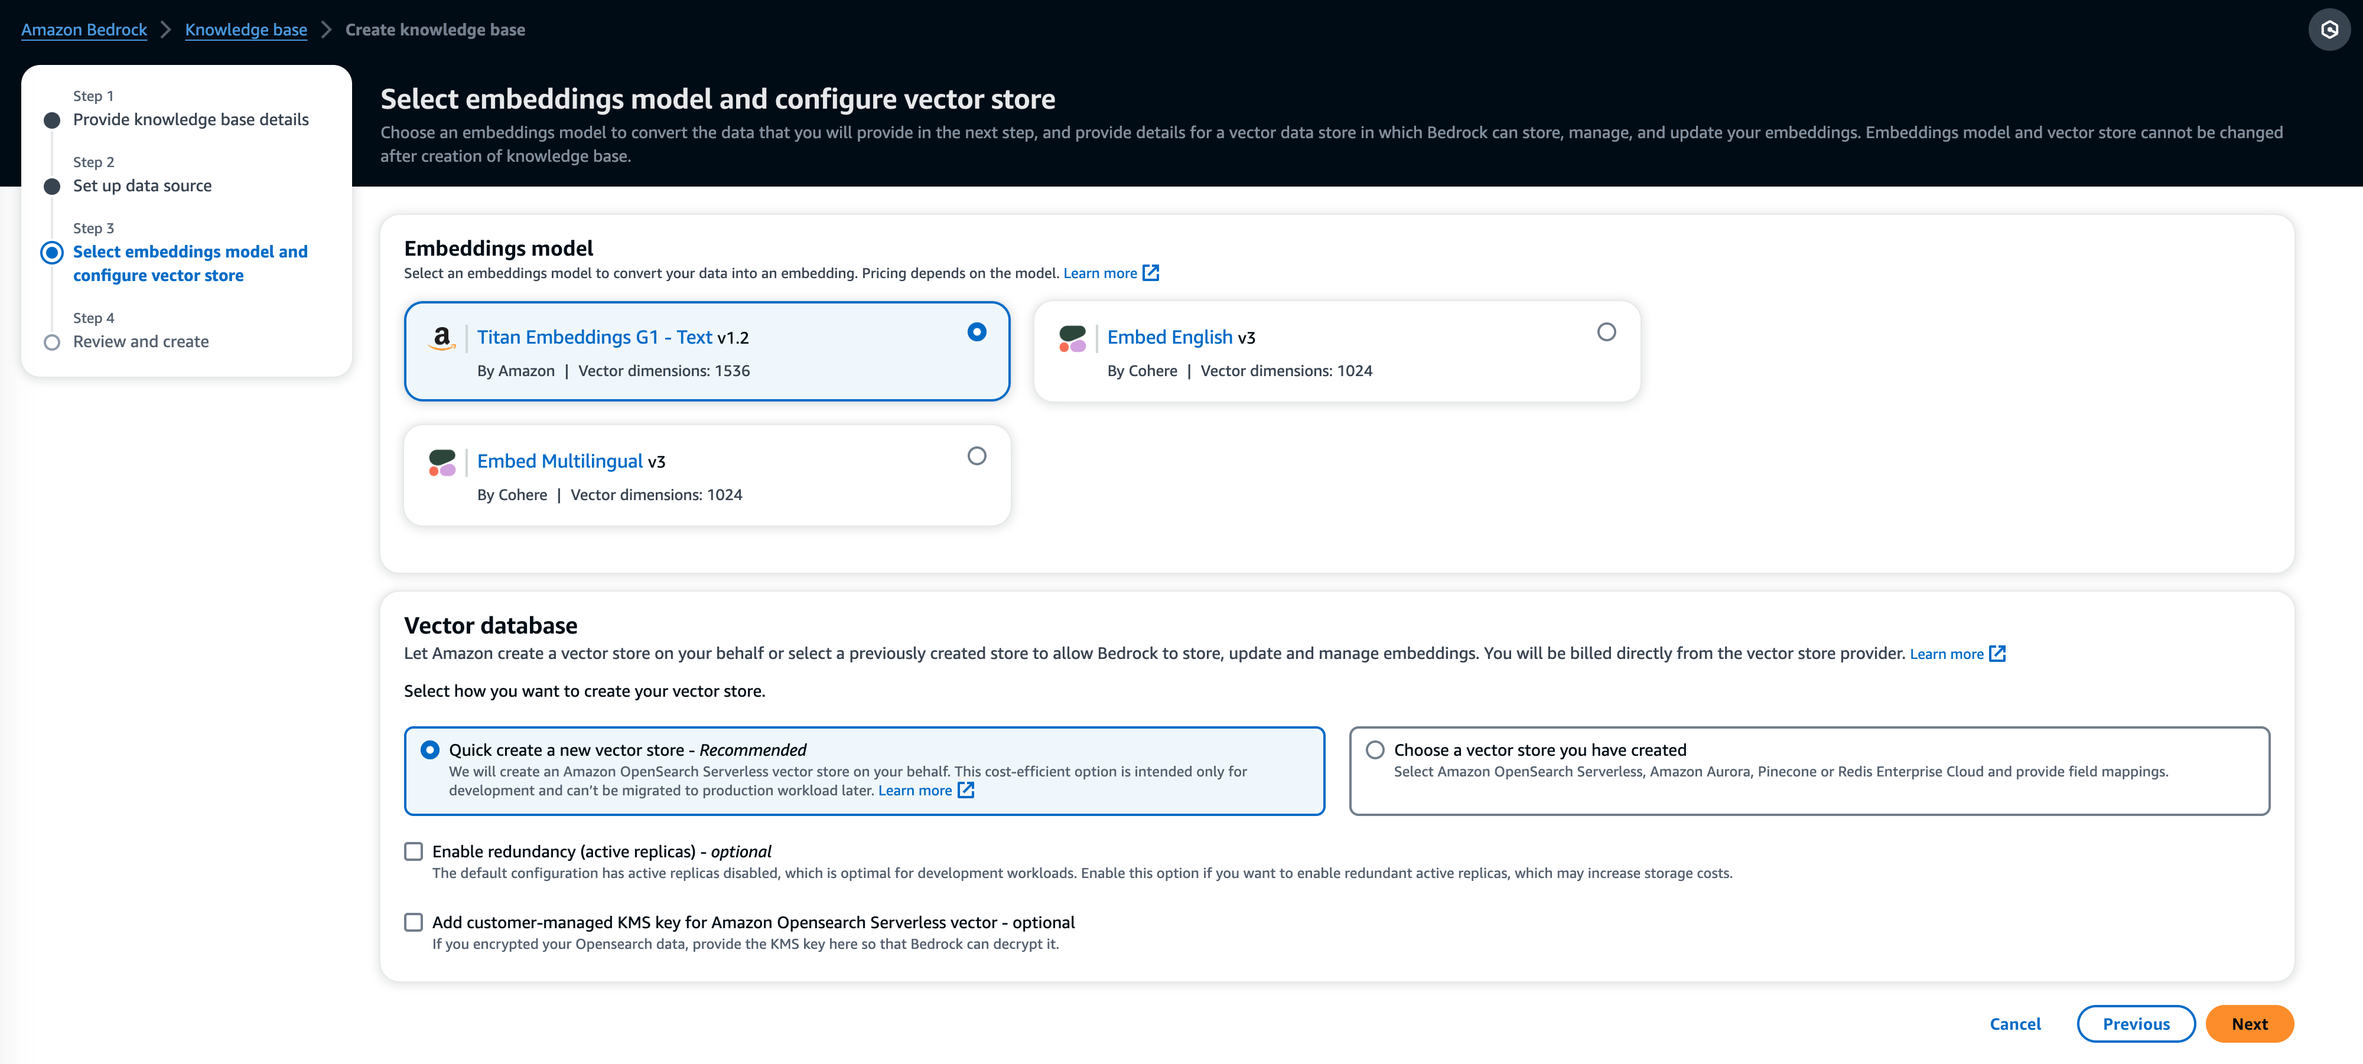Click the Amazon logo on Titan Embeddings card
The image size is (2363, 1064).
point(441,338)
